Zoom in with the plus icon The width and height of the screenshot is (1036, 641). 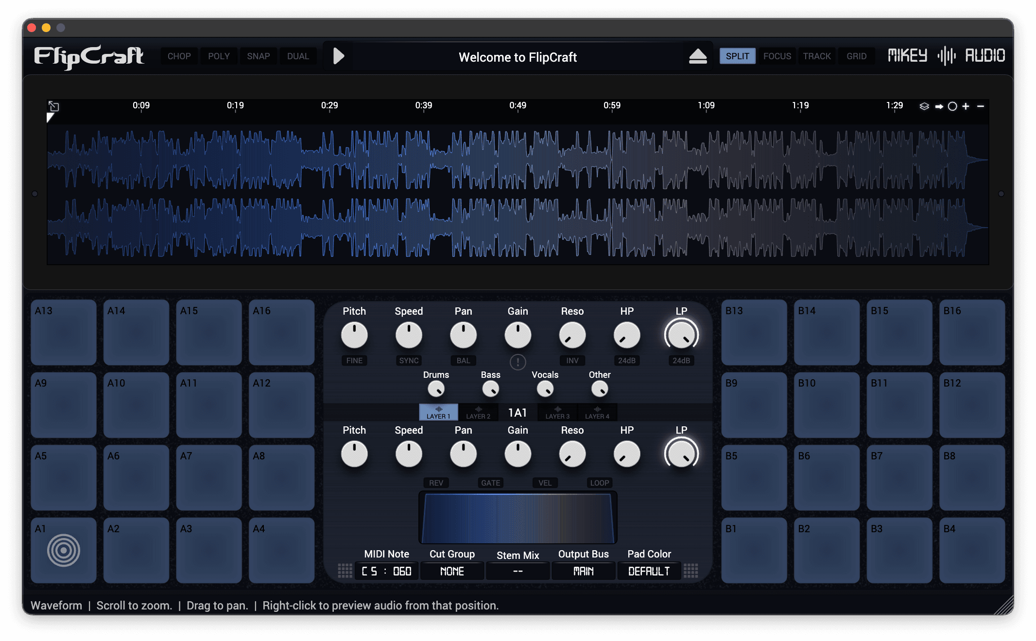966,106
